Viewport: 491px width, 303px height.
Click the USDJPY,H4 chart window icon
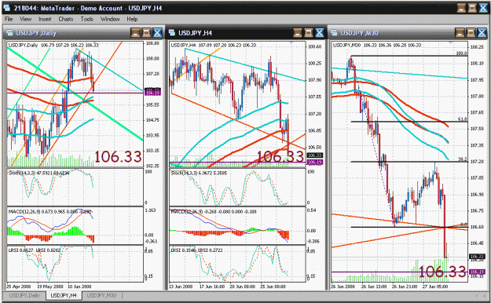(172, 33)
